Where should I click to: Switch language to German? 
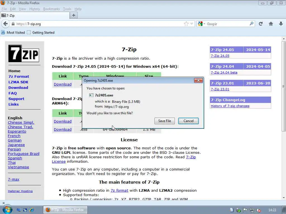pos(15,140)
